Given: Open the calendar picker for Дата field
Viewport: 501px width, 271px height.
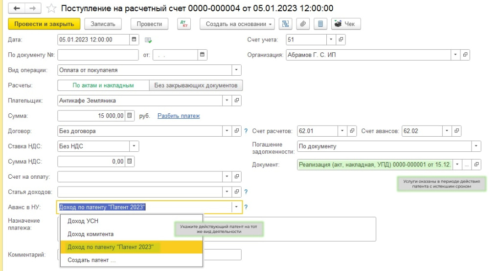Looking at the screenshot, I should 134,40.
